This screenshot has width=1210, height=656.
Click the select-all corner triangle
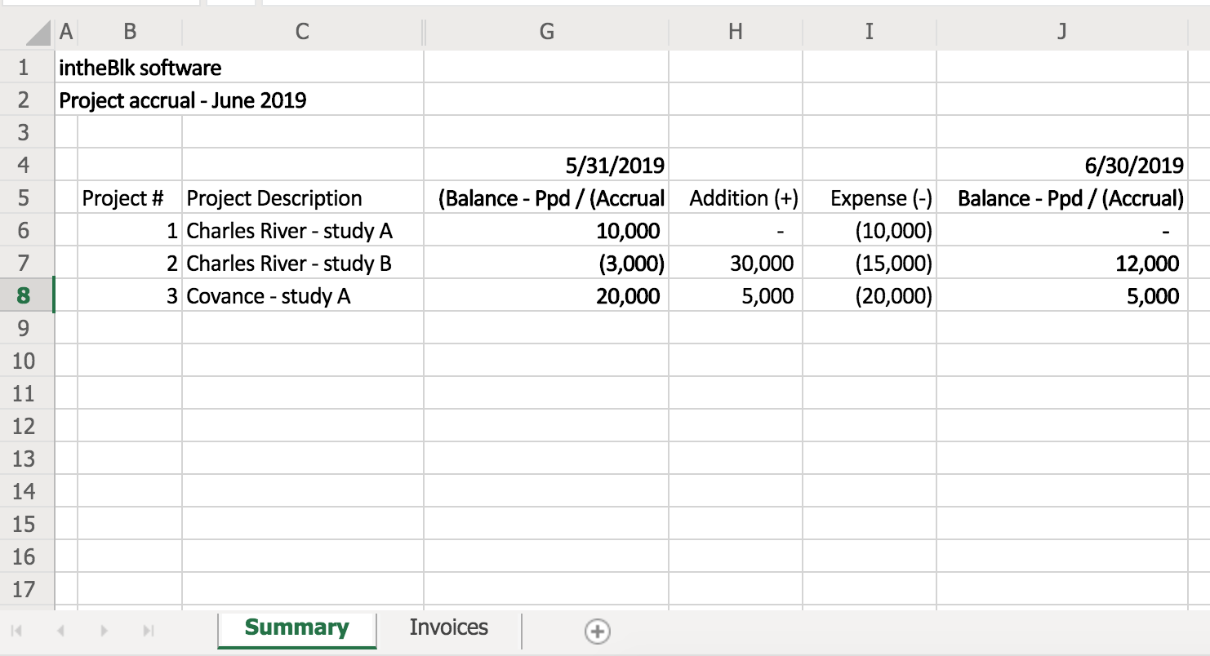coord(38,33)
